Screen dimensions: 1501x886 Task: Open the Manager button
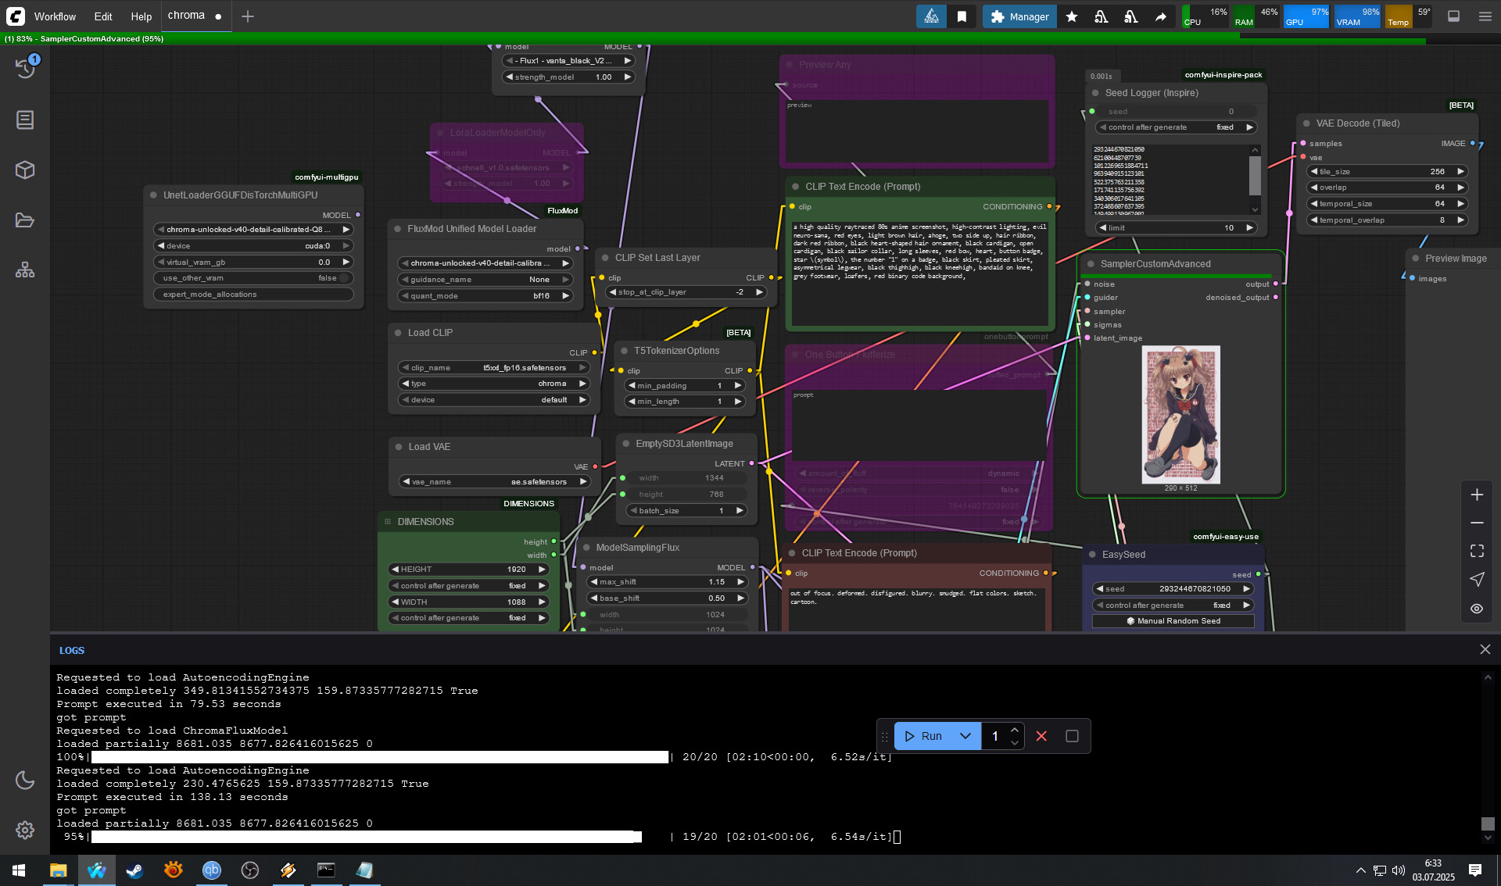(x=1019, y=16)
